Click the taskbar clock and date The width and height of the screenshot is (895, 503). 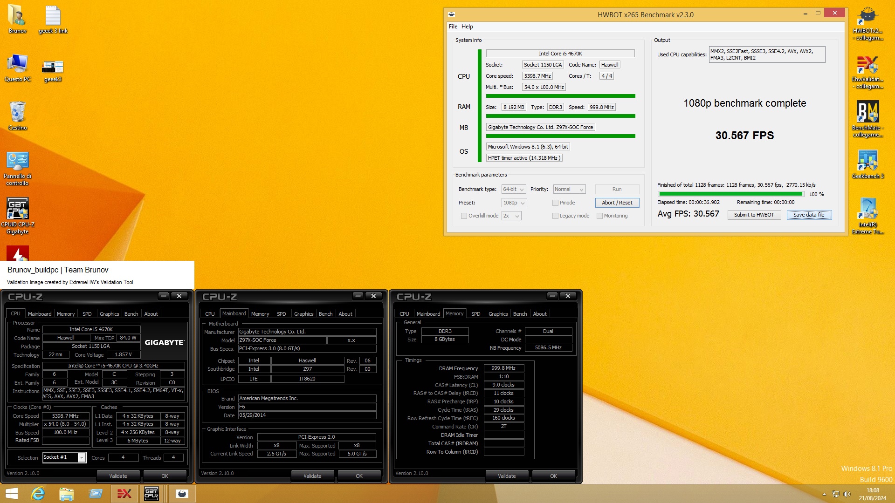(x=873, y=494)
